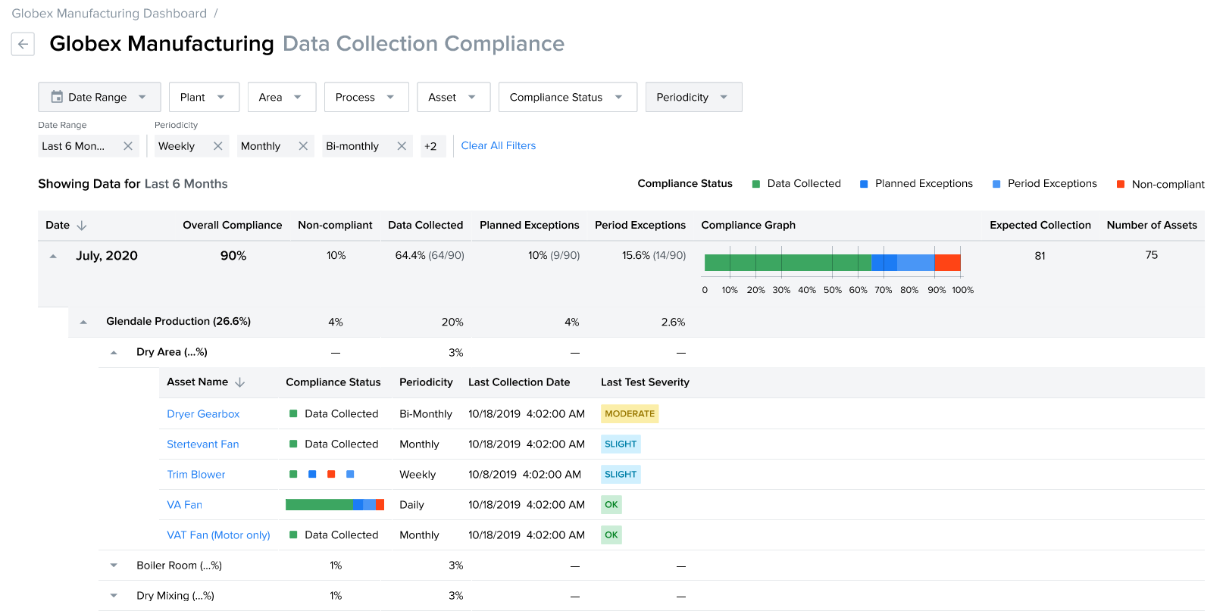This screenshot has height=614, width=1226.
Task: Click the VA Fan compliance status bar
Action: (335, 505)
